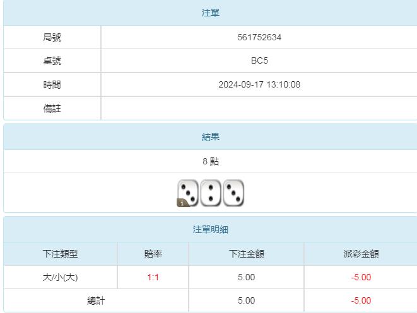This screenshot has width=417, height=313.
Task: Click the 8 點 result text
Action: tap(211, 161)
